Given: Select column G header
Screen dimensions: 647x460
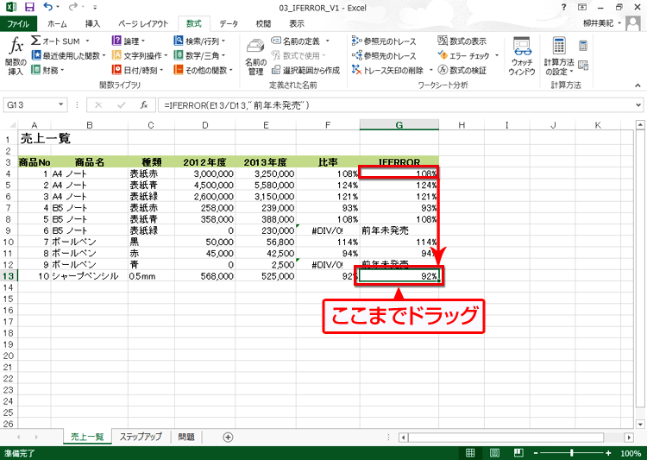Looking at the screenshot, I should tap(399, 124).
